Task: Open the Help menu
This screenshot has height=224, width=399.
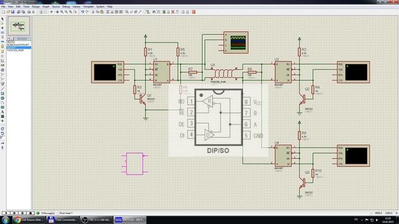Action: 110,7
